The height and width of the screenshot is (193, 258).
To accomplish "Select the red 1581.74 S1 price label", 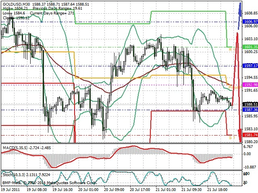I will click(250, 135).
